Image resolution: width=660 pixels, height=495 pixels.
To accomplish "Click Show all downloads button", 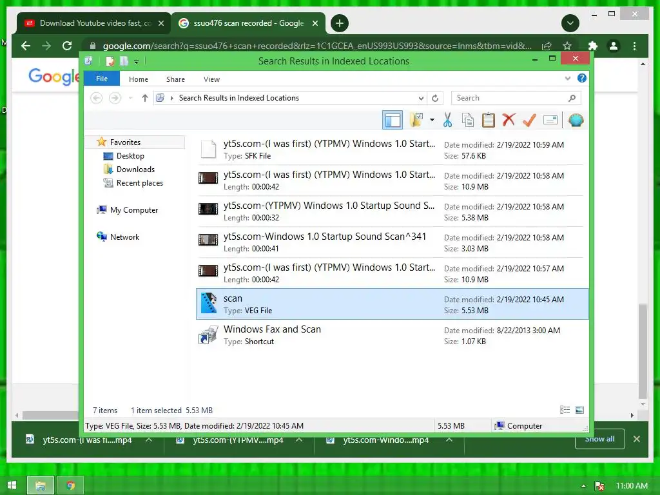I will pos(600,440).
